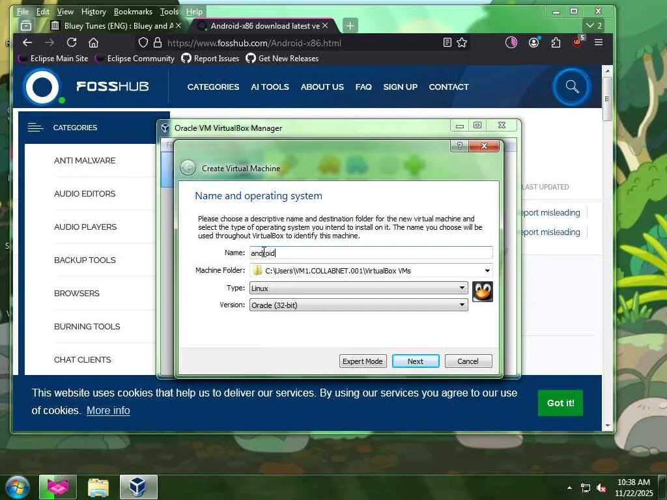Open the CATEGORIES nav link

[213, 87]
